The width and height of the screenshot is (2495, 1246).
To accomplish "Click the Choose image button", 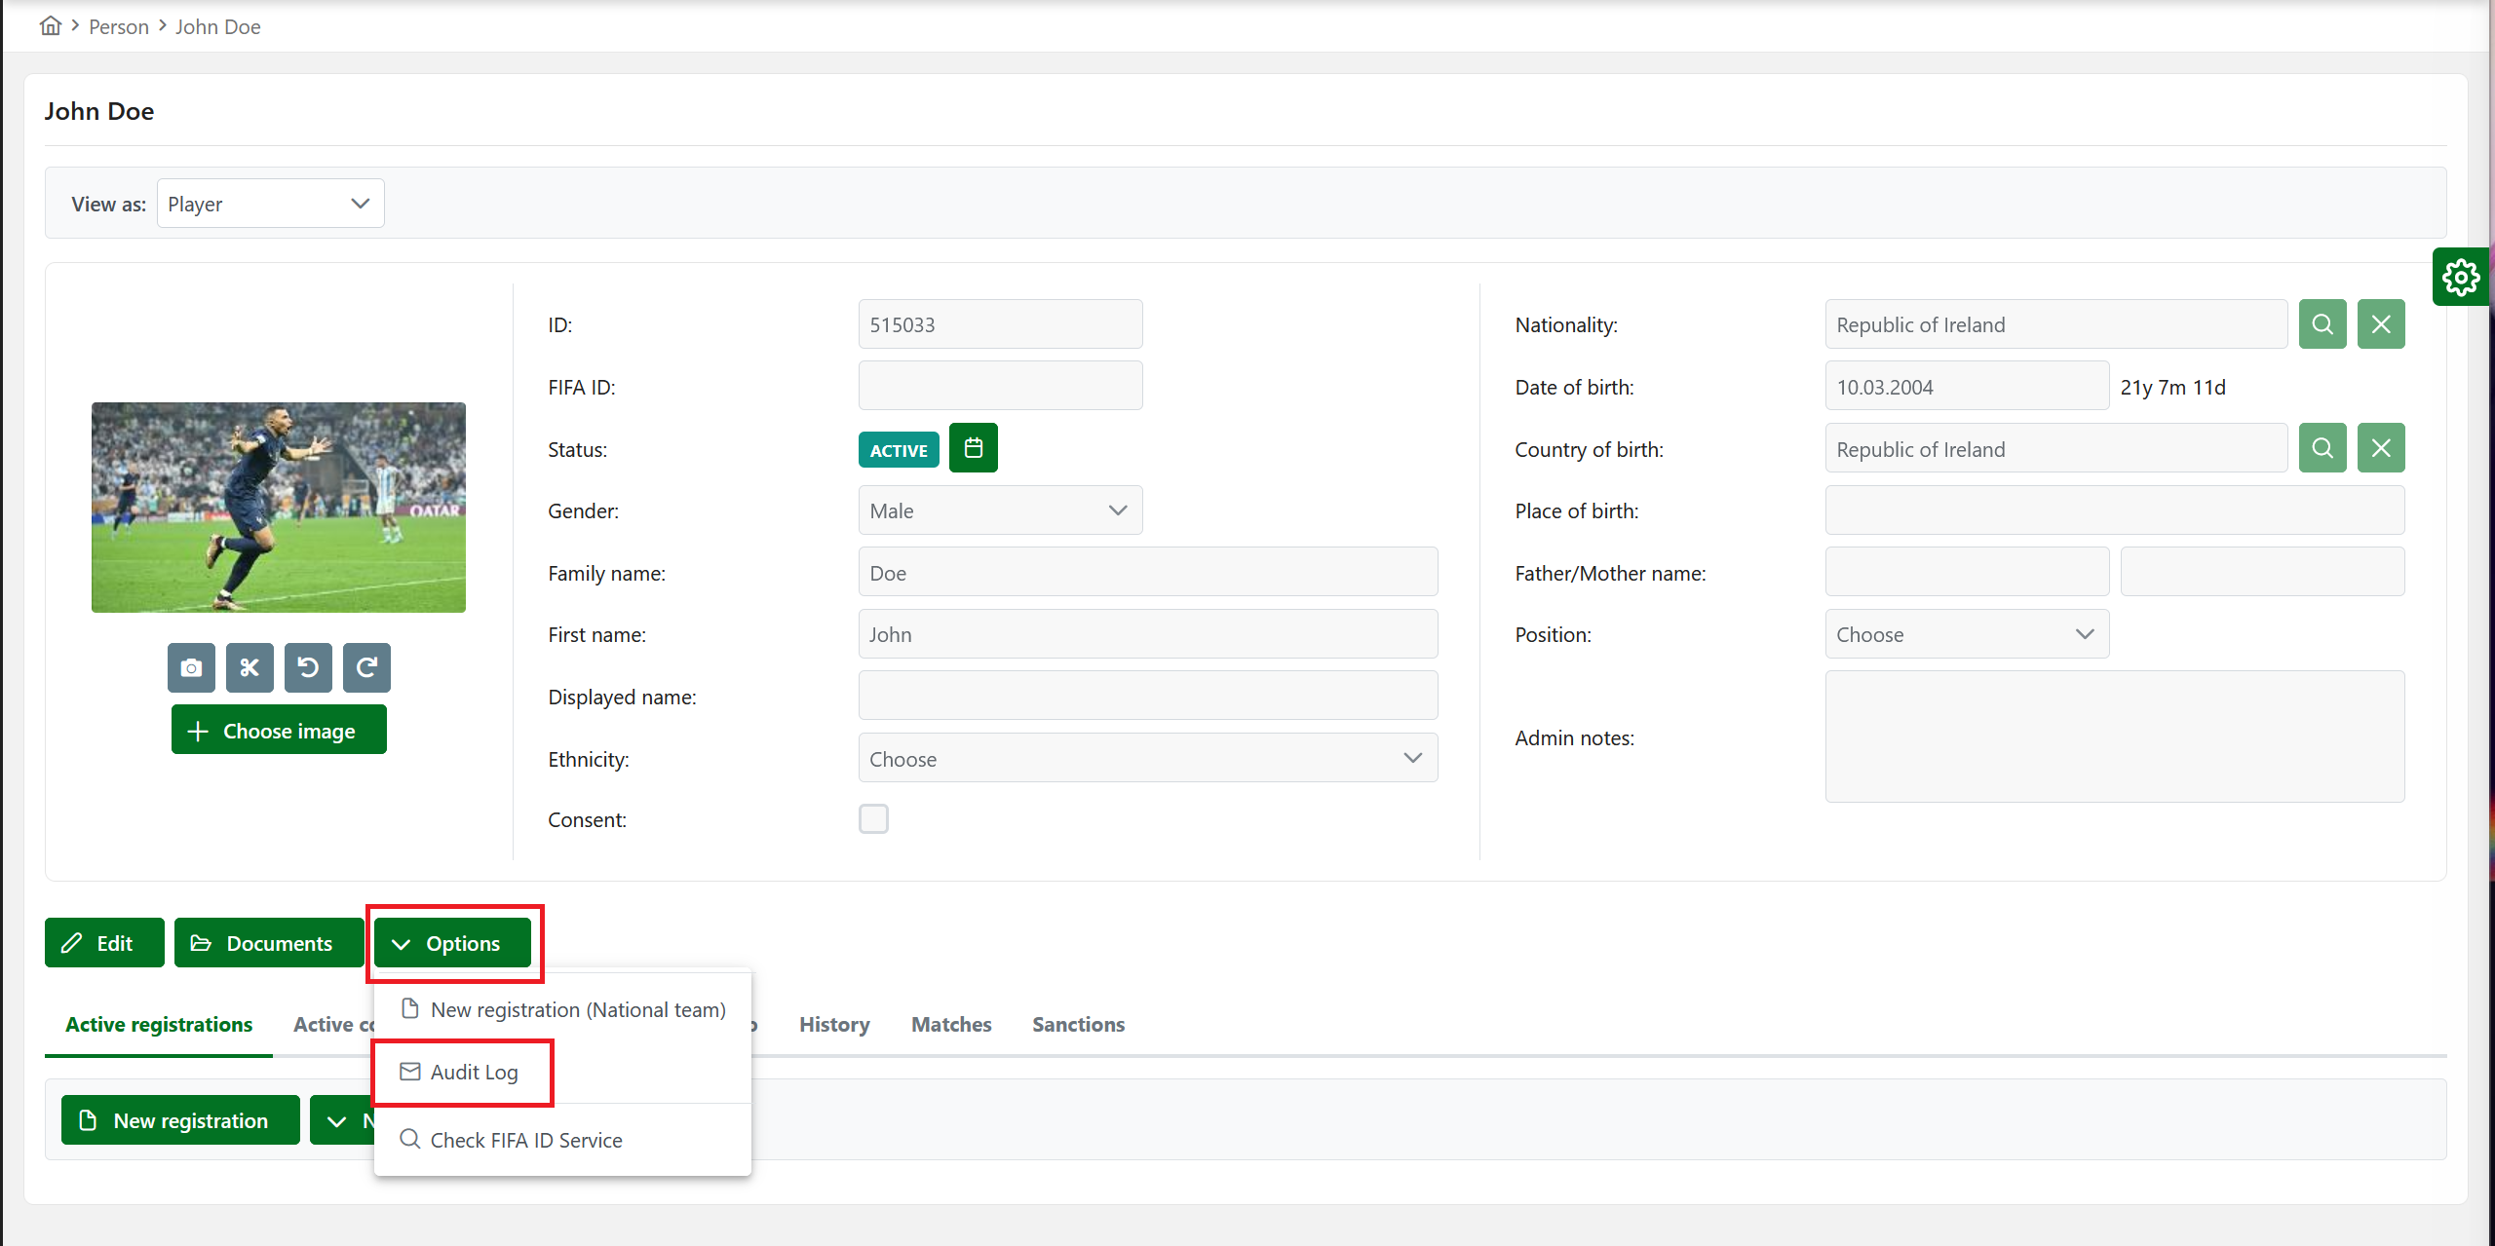I will (x=279, y=731).
